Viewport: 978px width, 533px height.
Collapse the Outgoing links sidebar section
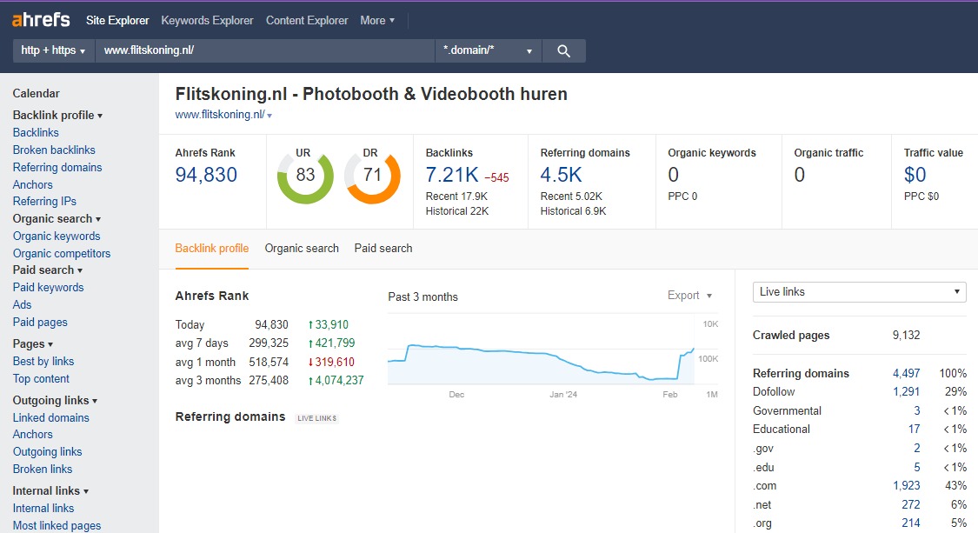(55, 401)
